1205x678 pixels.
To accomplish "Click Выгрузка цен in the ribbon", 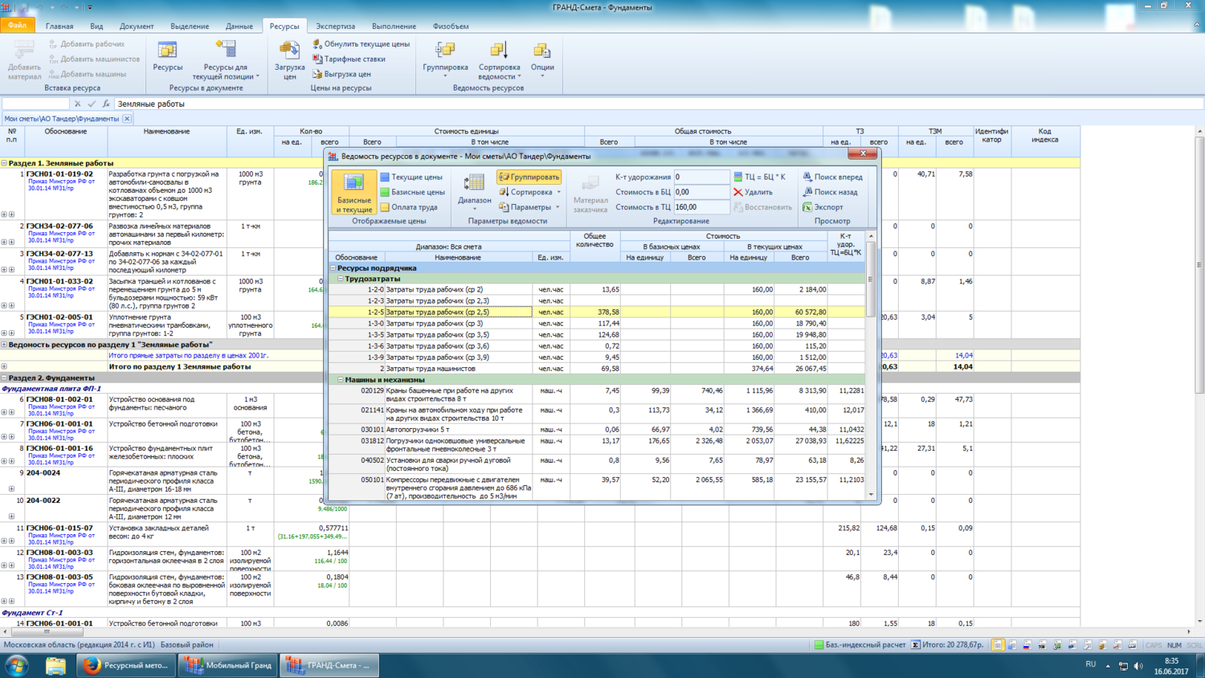I will pyautogui.click(x=341, y=74).
